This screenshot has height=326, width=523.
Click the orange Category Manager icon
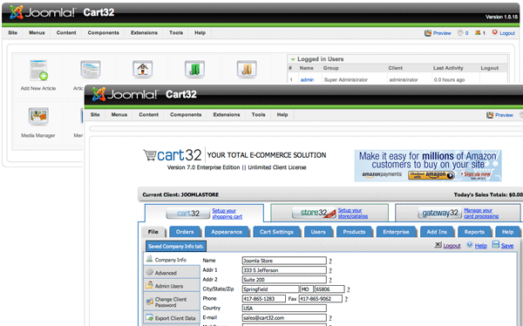pyautogui.click(x=247, y=69)
